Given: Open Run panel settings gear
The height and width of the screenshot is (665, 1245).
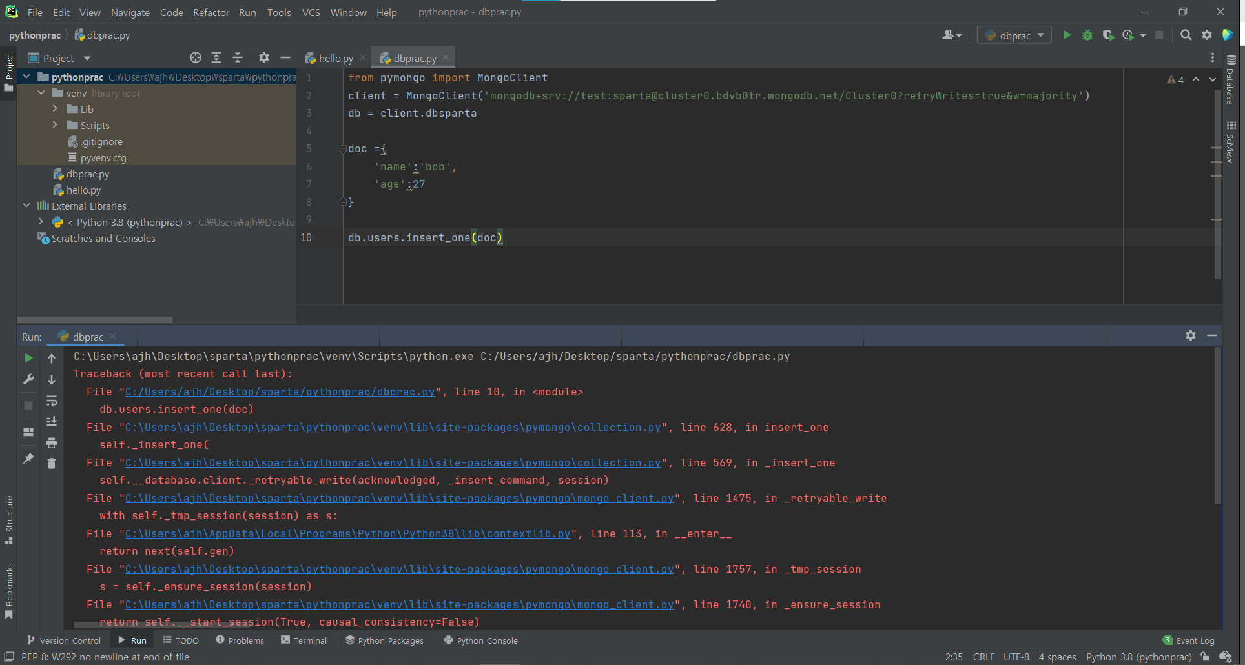Looking at the screenshot, I should [1191, 335].
